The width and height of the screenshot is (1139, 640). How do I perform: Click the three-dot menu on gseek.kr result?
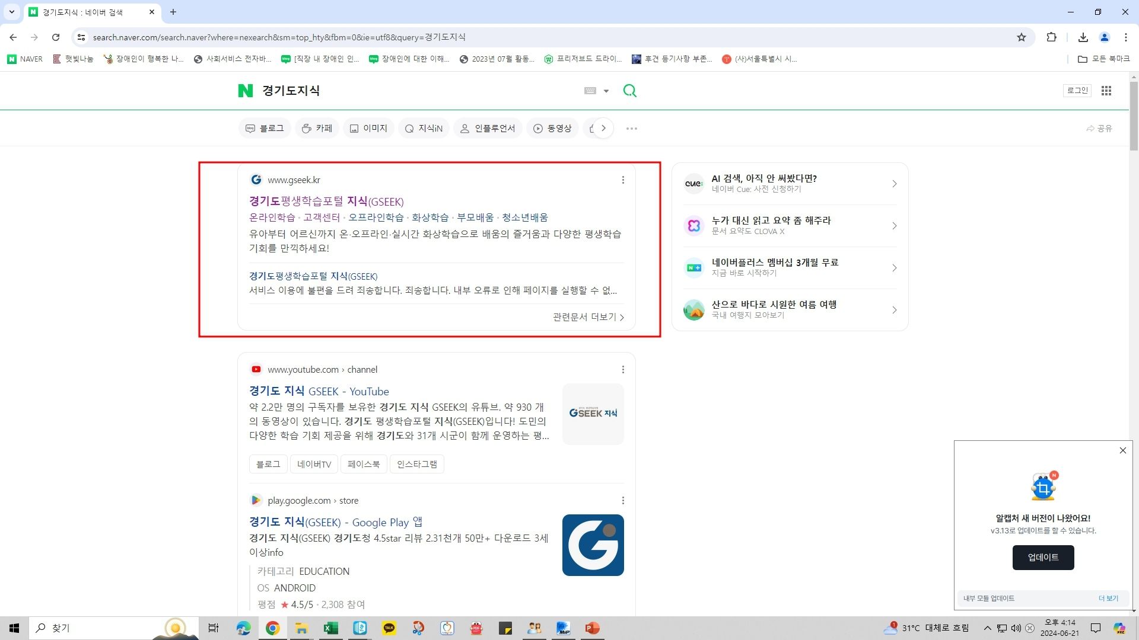click(622, 180)
